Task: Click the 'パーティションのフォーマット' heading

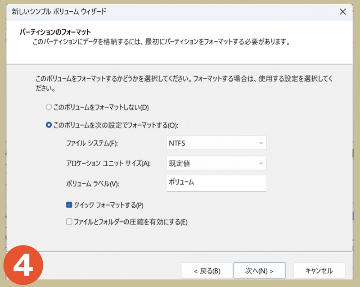Action: pyautogui.click(x=55, y=32)
